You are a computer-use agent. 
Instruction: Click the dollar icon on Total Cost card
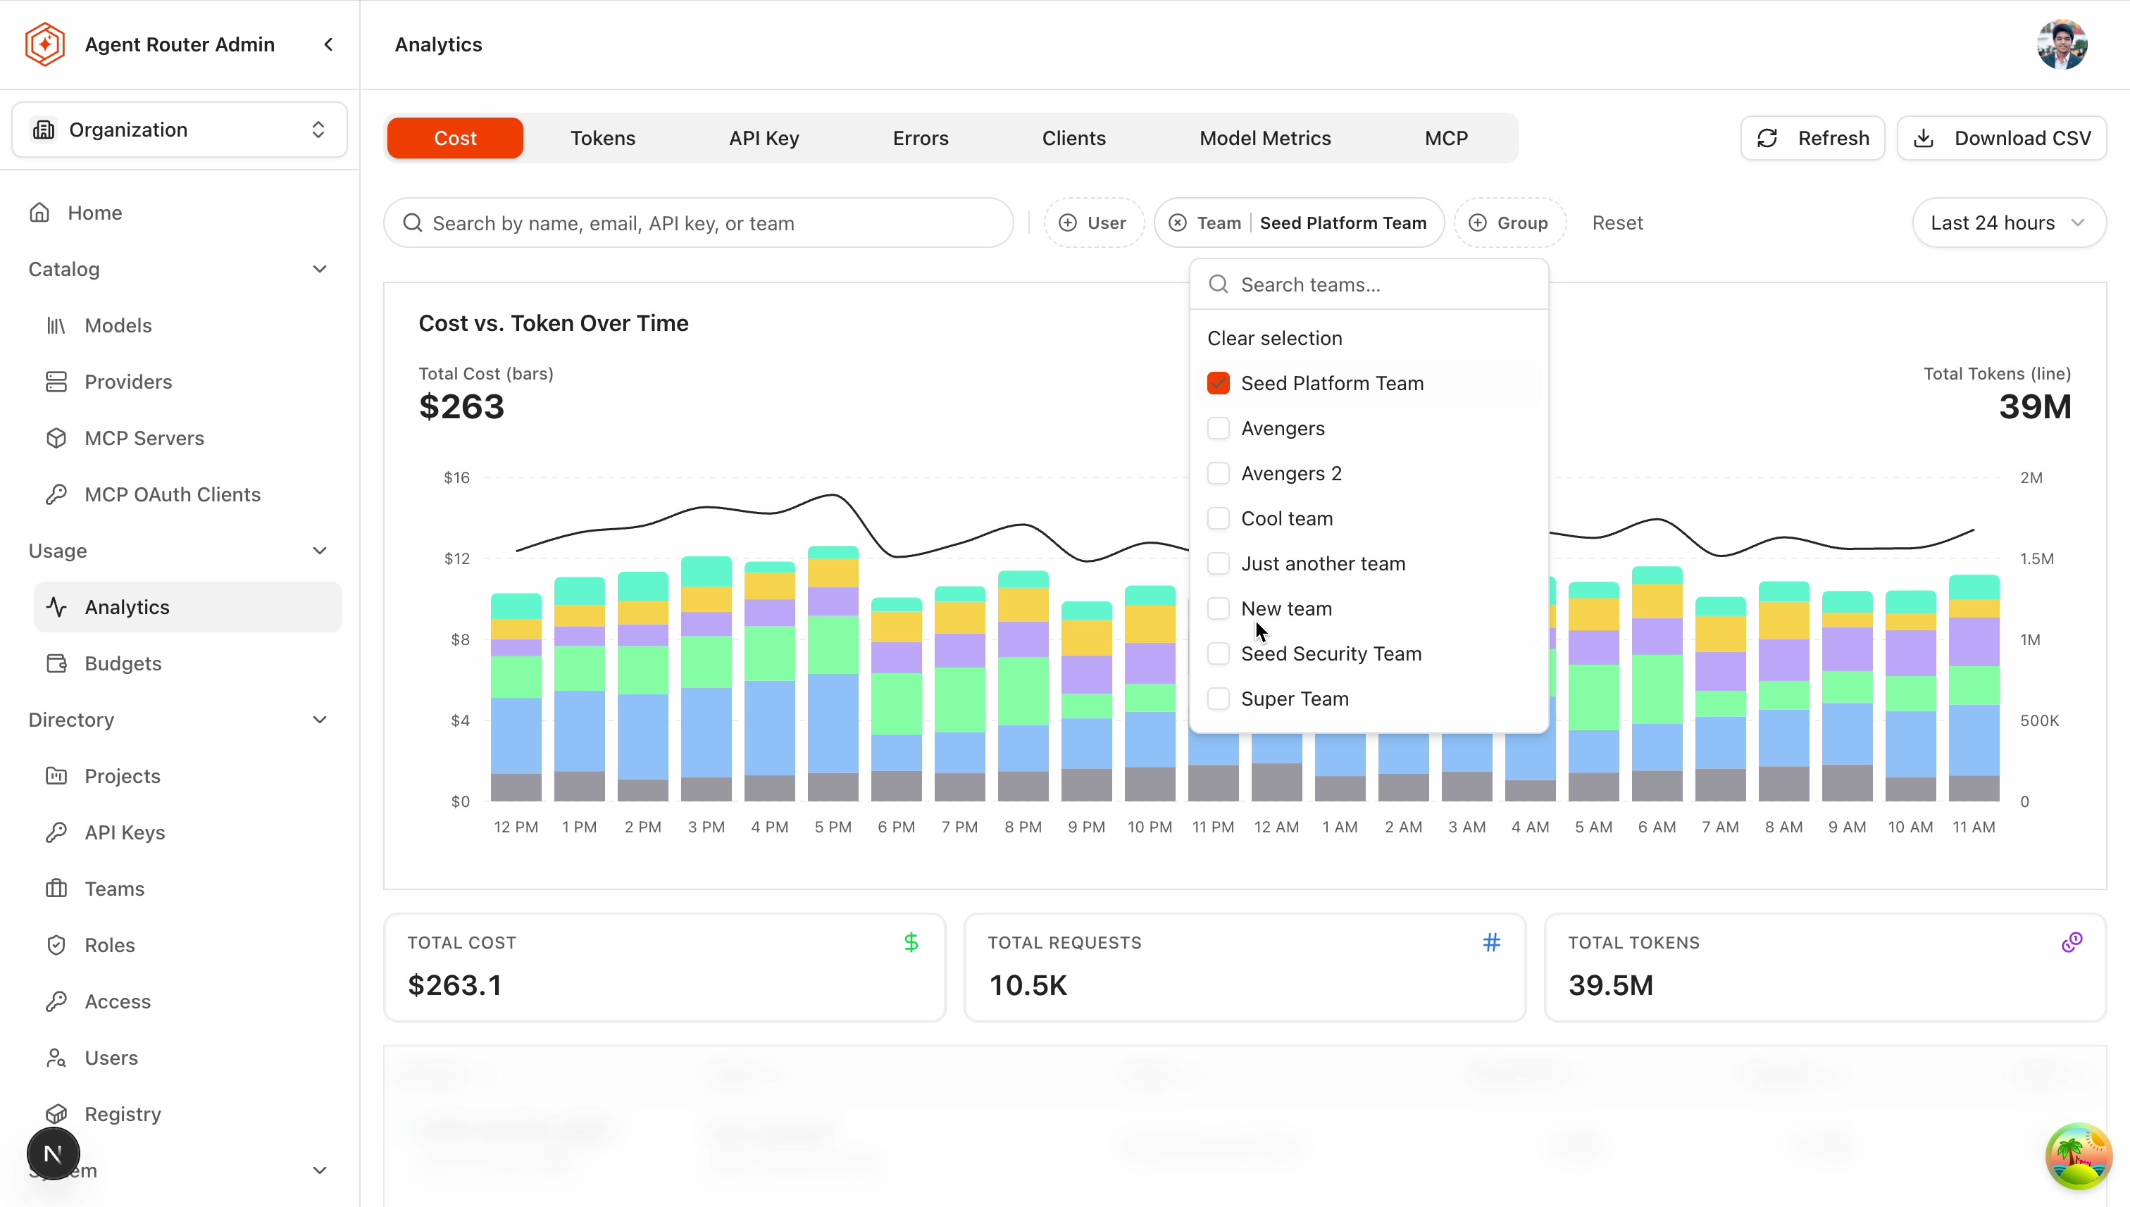(x=911, y=942)
